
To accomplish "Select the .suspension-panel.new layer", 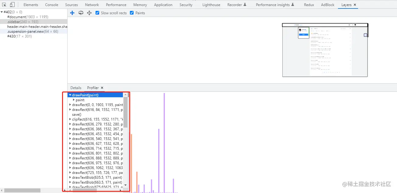I will [x=33, y=32].
